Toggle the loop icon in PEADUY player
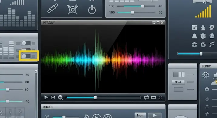Screen dimensions: 217x118 tap(146, 97)
